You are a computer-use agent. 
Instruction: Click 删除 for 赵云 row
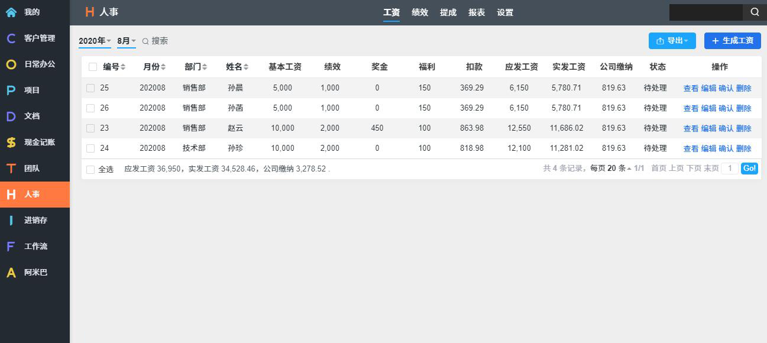743,129
